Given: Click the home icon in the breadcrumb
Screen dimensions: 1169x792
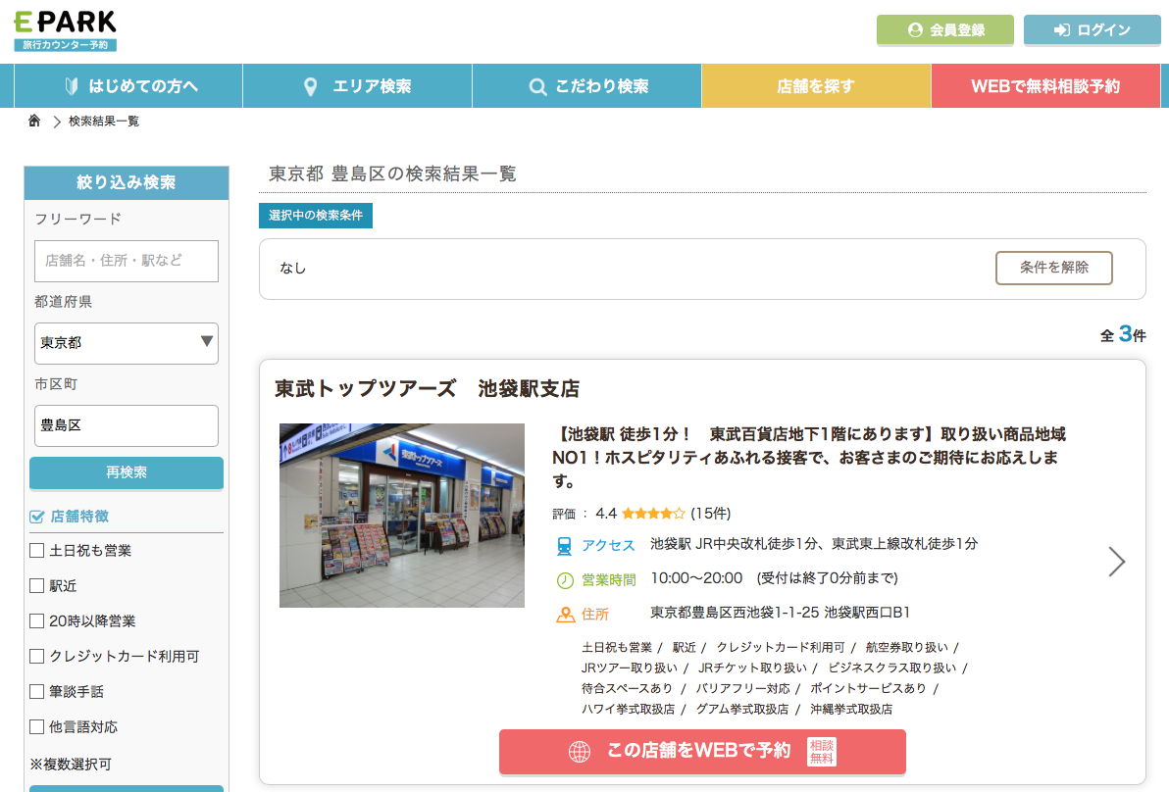Looking at the screenshot, I should (34, 120).
